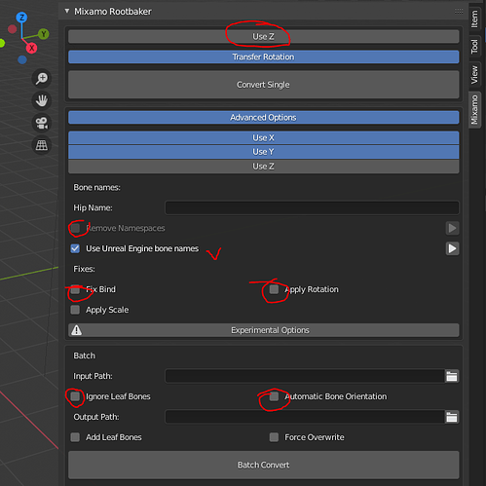Enable the Remove Namespaces checkbox
Viewport: 486px width, 486px height.
coord(75,228)
